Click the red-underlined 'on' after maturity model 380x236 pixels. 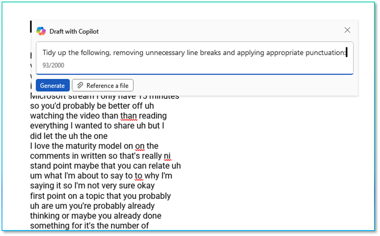[140, 146]
